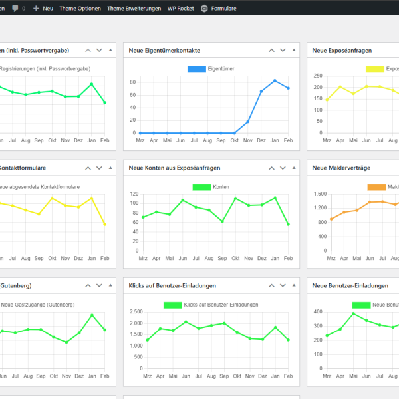Click the plus icon next to Neu
399x399 pixels.
point(36,9)
